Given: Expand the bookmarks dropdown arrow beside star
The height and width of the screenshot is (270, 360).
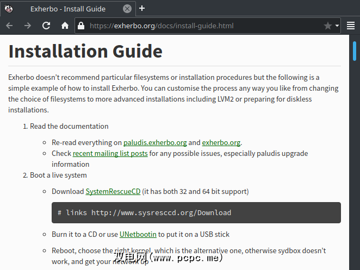Looking at the screenshot, I should 337,26.
